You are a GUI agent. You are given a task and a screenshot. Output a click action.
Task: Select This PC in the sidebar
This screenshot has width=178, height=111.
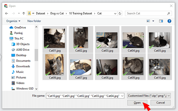tap(16, 38)
